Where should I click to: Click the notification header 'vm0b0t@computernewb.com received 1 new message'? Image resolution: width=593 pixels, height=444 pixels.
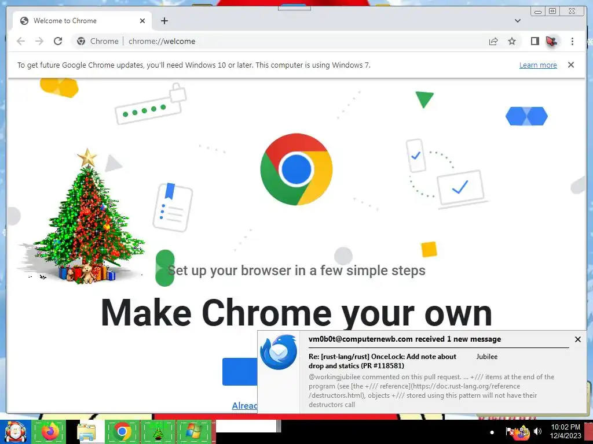point(405,339)
